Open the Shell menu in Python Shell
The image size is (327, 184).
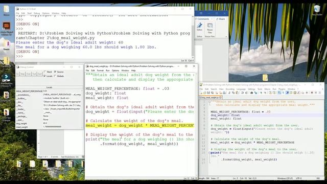(x=30, y=13)
